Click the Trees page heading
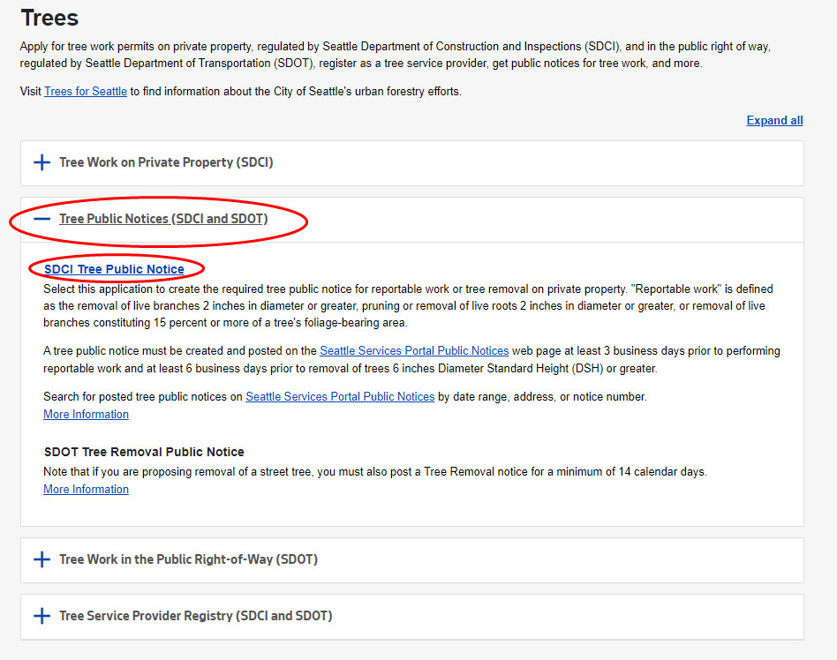This screenshot has width=837, height=660. pyautogui.click(x=49, y=18)
